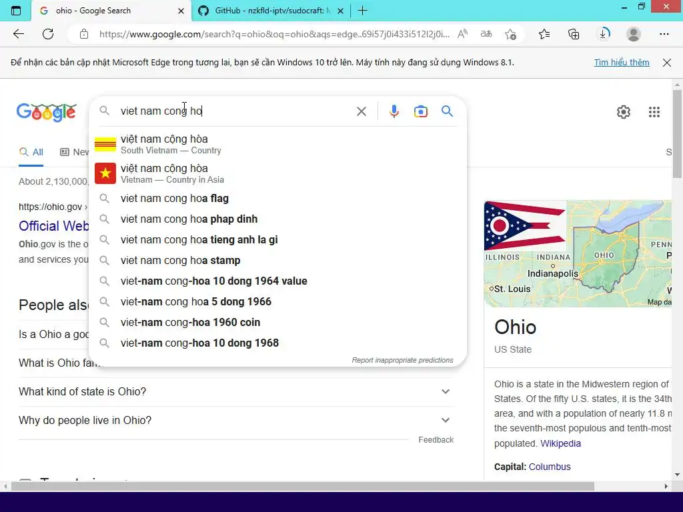
Task: Add page to favorites star-plus icon
Action: [x=510, y=34]
